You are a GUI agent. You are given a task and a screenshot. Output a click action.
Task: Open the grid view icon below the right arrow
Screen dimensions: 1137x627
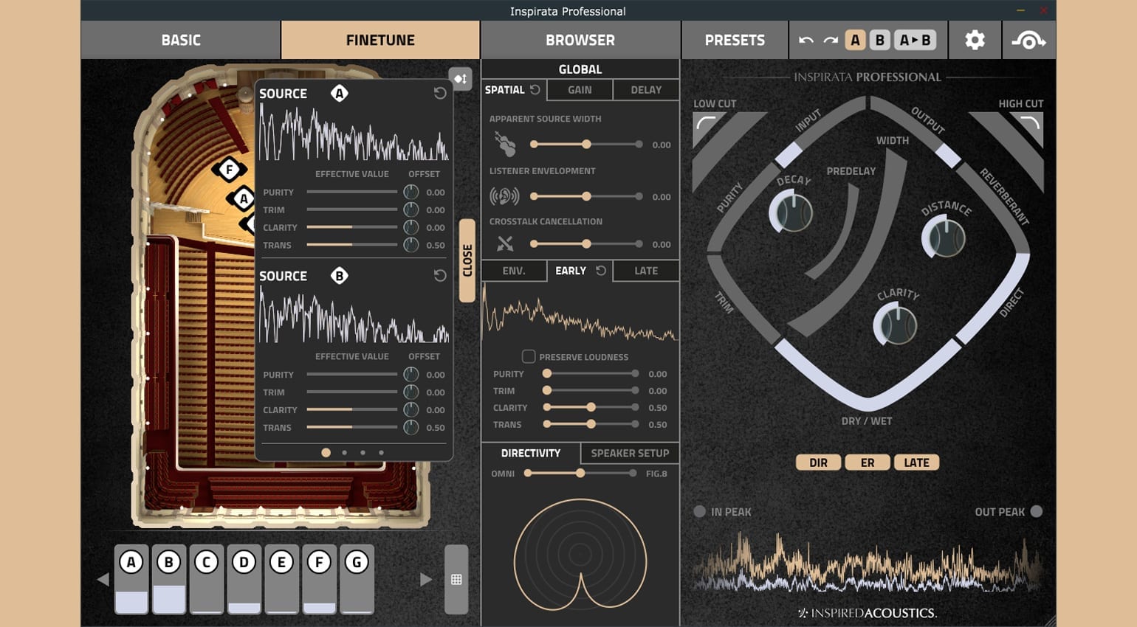point(457,580)
